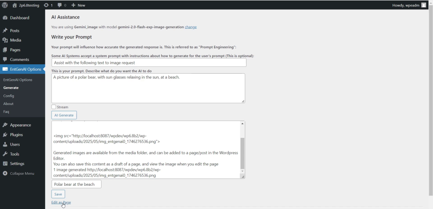Click into the user prompt textarea
This screenshot has height=209, width=433.
click(x=148, y=88)
